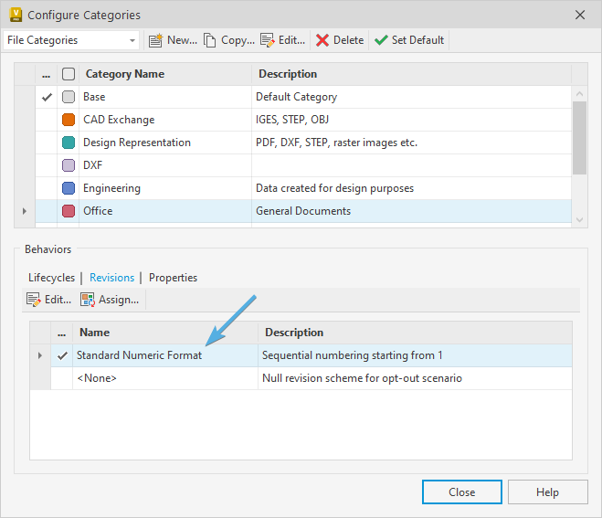The image size is (602, 518).
Task: Click the Edit icon in Behaviors toolbar
Action: tap(34, 300)
